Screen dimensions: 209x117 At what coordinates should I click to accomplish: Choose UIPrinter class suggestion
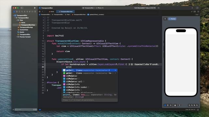pos(89,76)
